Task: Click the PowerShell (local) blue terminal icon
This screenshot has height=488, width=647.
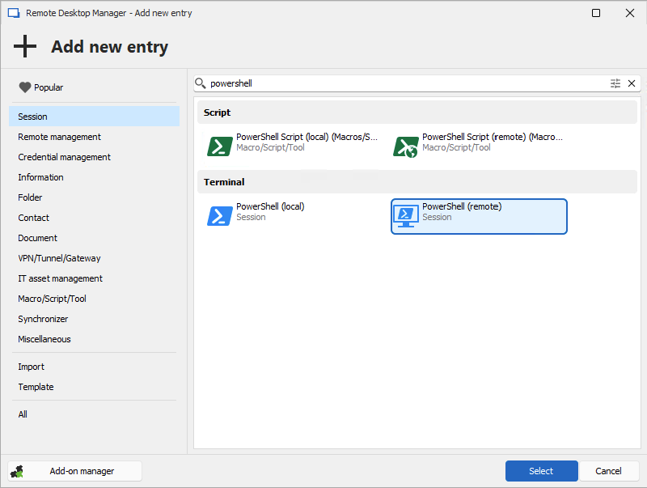Action: [x=219, y=216]
